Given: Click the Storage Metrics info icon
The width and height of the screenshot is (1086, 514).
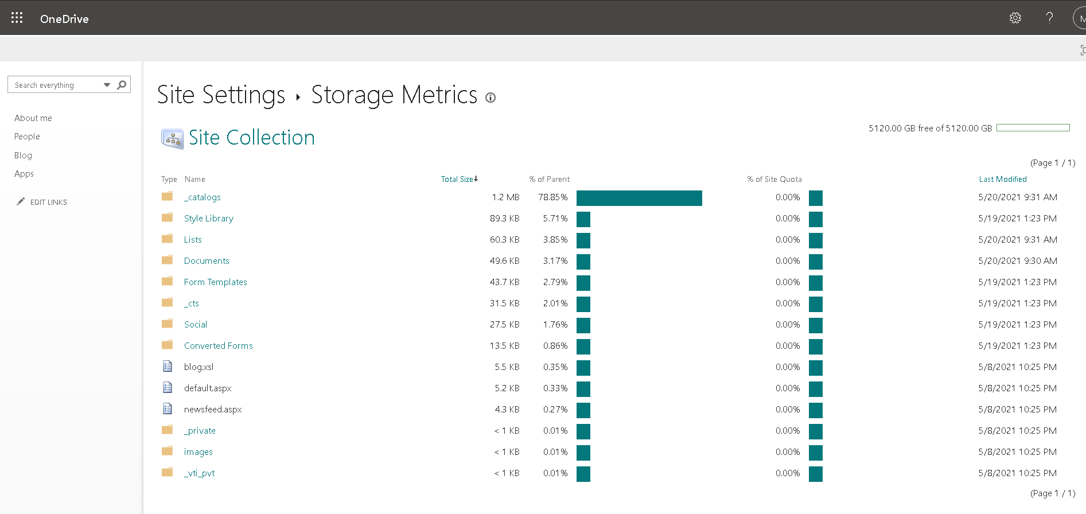Looking at the screenshot, I should point(490,98).
